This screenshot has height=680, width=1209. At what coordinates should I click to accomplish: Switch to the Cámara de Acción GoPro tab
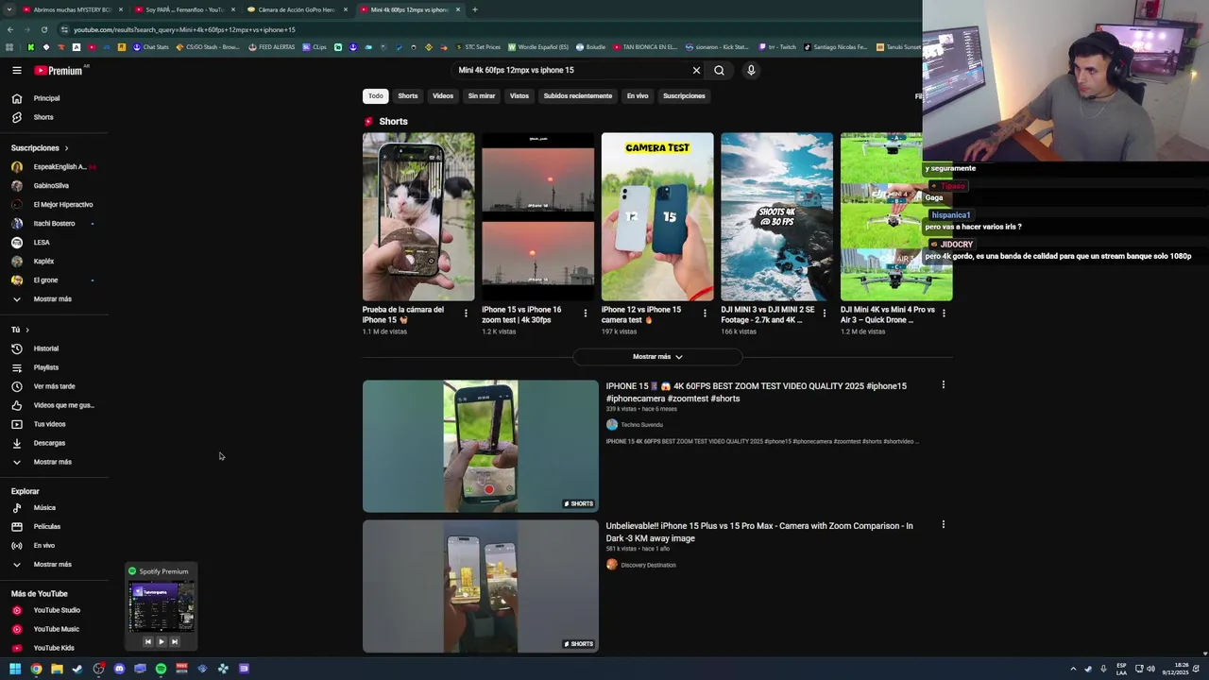pyautogui.click(x=297, y=9)
